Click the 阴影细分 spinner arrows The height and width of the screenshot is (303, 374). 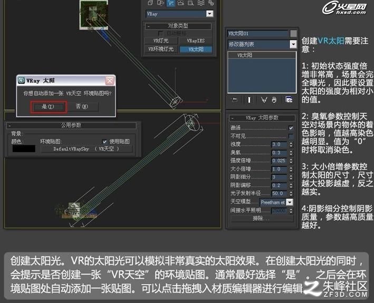click(291, 177)
